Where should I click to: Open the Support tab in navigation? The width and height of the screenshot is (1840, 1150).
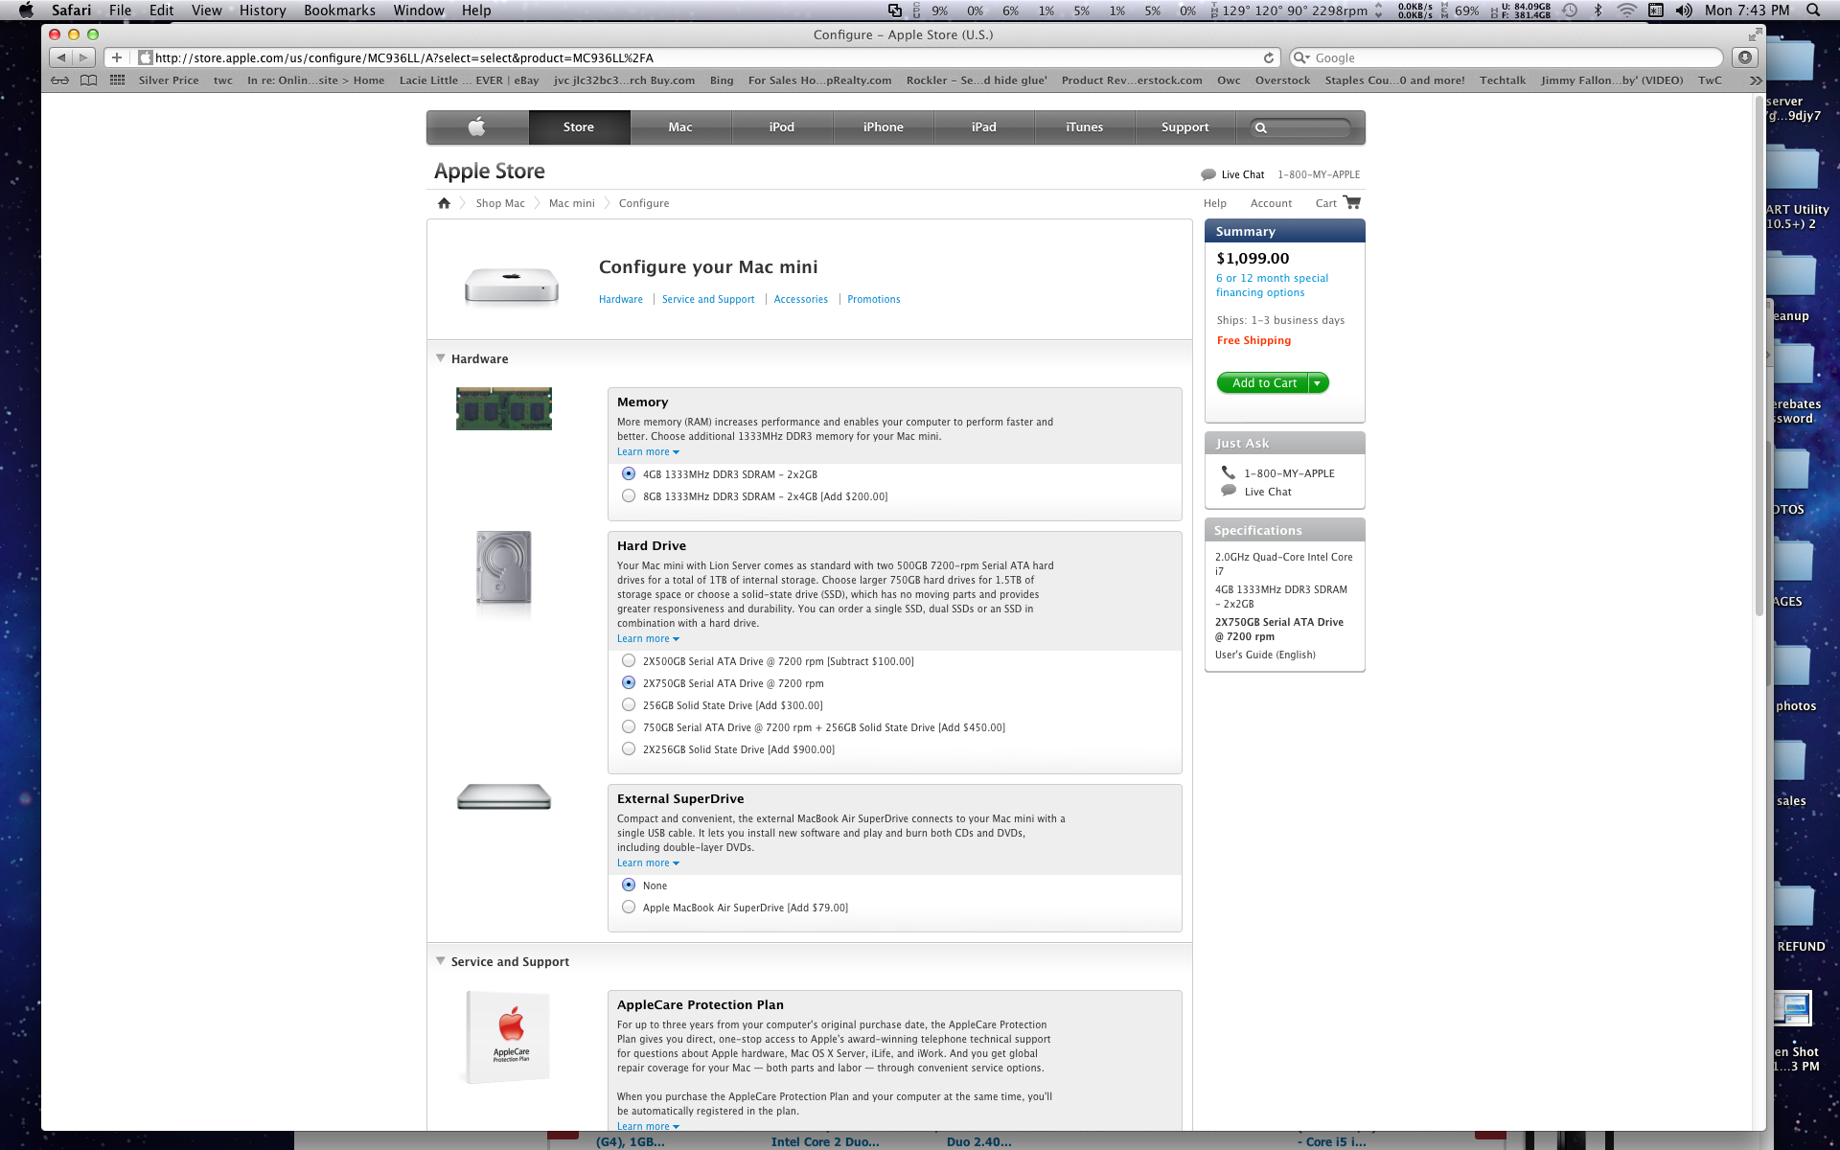1185,126
